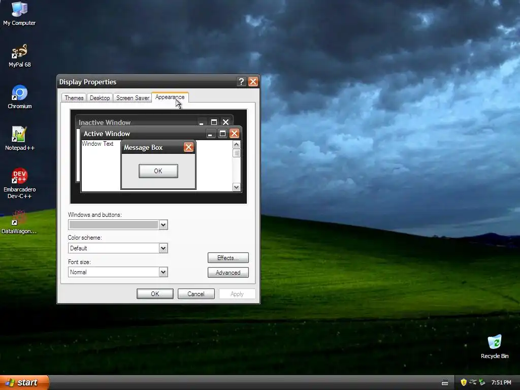Click the preview Active Window minimize icon

tap(210, 134)
